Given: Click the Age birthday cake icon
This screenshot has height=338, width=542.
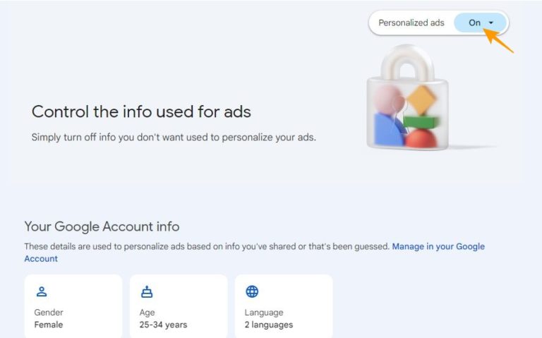Looking at the screenshot, I should pos(147,292).
